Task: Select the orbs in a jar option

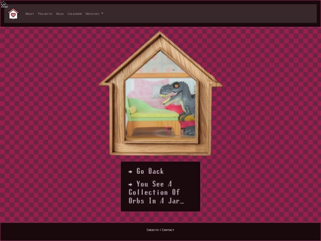Action: (x=156, y=192)
